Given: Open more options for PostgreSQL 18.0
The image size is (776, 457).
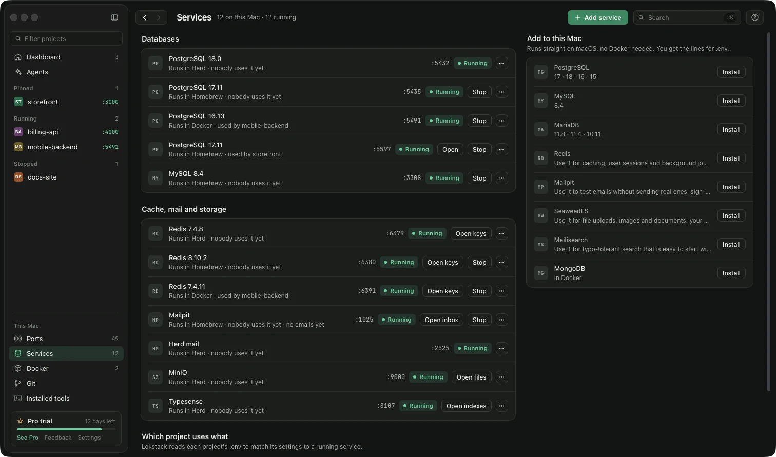Looking at the screenshot, I should [x=502, y=63].
